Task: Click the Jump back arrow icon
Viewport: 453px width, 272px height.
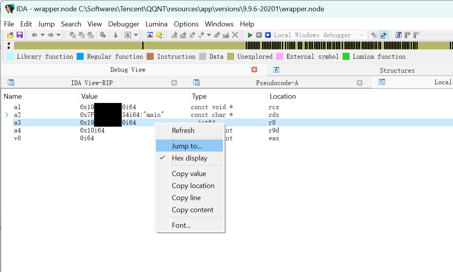Action: click(34, 35)
